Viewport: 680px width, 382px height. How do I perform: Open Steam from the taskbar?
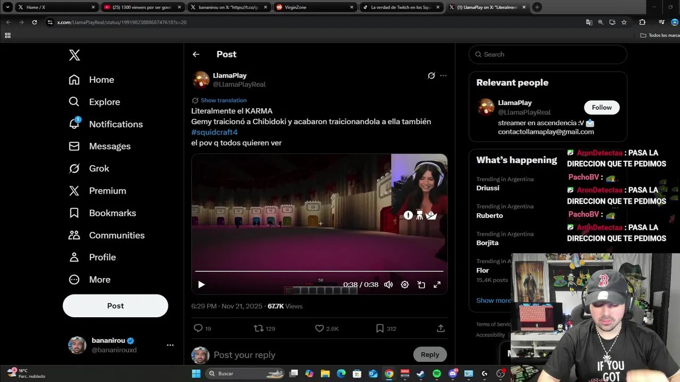[421, 374]
